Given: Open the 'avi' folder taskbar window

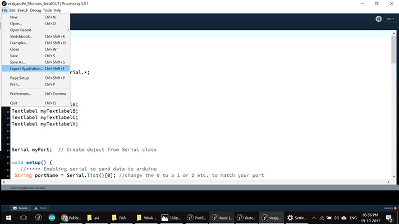Looking at the screenshot, I should coord(96,218).
